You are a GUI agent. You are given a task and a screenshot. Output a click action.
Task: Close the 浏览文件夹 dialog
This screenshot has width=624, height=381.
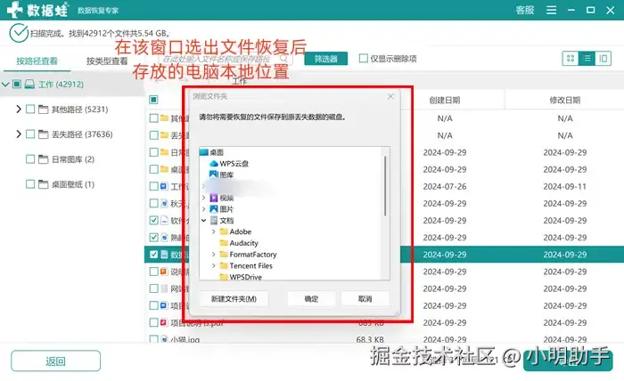390,96
